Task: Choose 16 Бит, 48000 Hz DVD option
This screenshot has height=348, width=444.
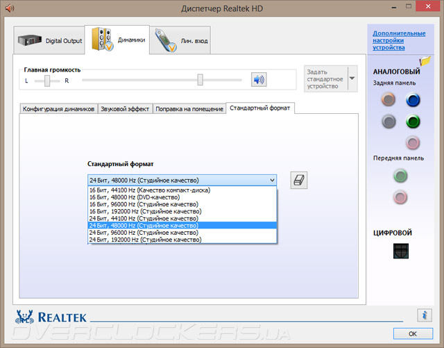Action: [182, 197]
